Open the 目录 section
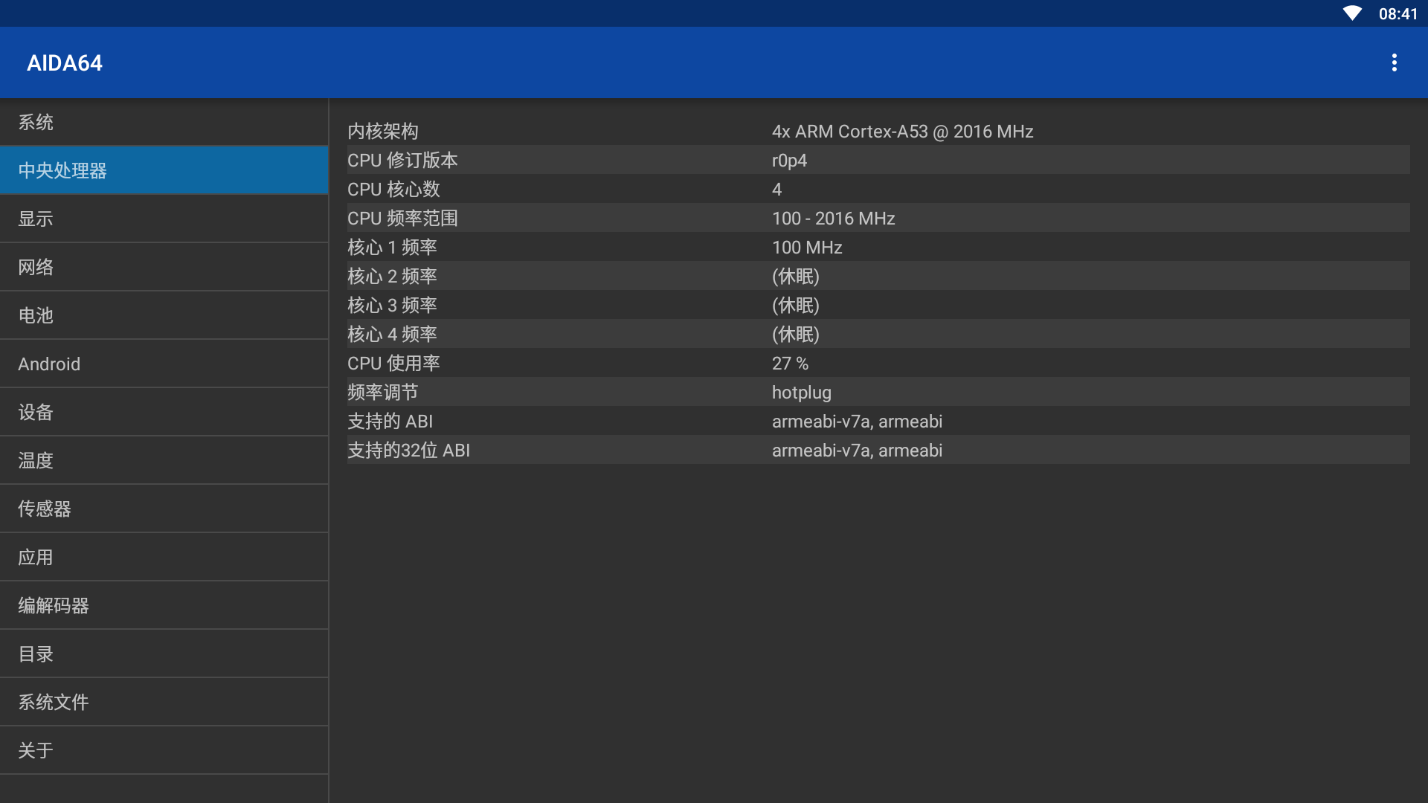Viewport: 1428px width, 803px height. coord(164,654)
